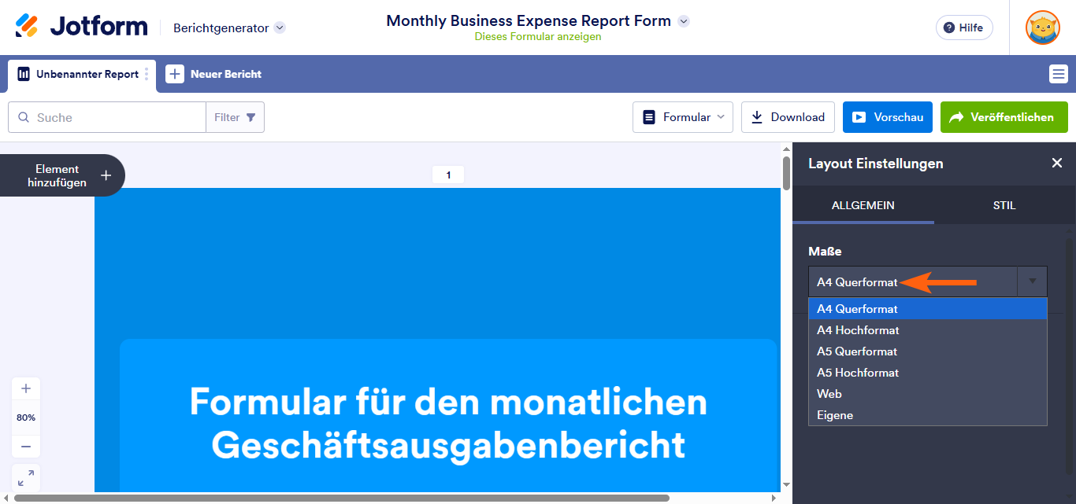
Task: Open the Vorschau
Action: pyautogui.click(x=887, y=116)
